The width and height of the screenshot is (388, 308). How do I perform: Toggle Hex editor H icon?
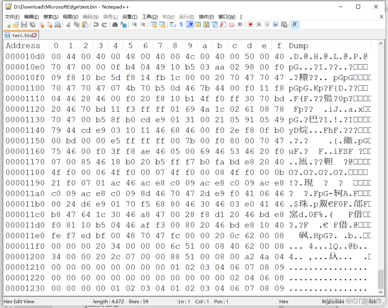pyautogui.click(x=295, y=24)
